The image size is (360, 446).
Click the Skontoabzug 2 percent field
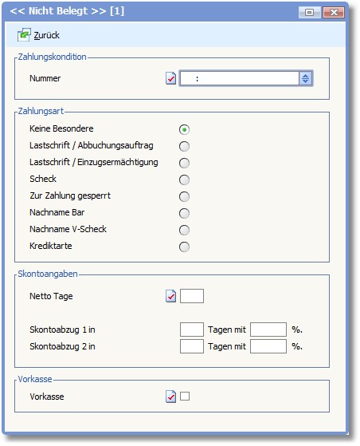pyautogui.click(x=268, y=346)
